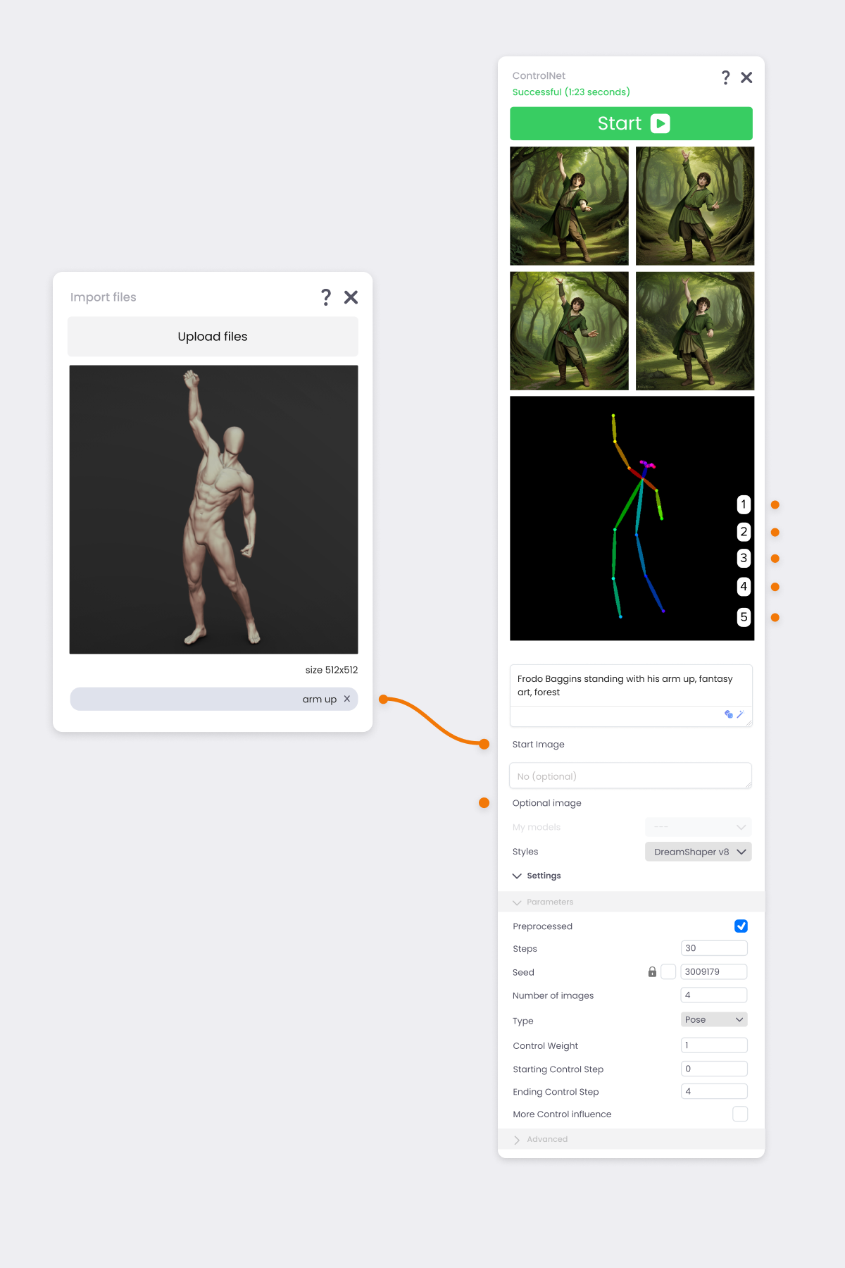This screenshot has width=845, height=1268.
Task: Click the Start Image optional input field
Action: pyautogui.click(x=630, y=776)
